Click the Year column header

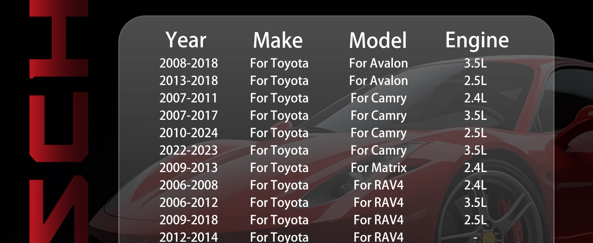(186, 40)
